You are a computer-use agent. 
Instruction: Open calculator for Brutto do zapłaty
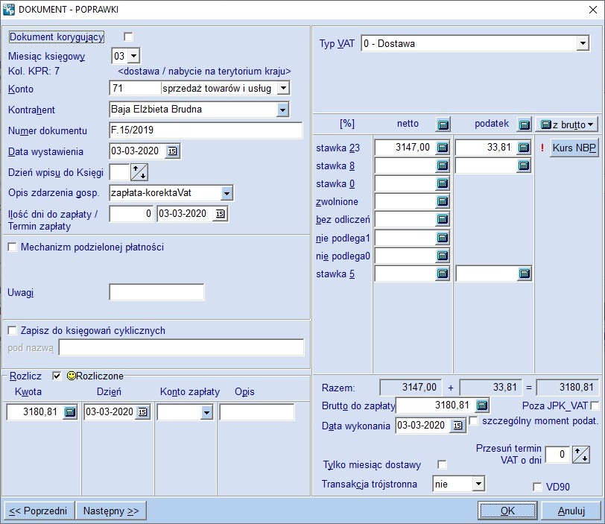coord(482,405)
